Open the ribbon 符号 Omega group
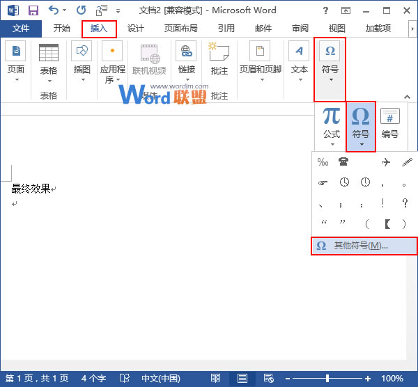Viewport: 418px width, 387px height. click(x=330, y=69)
